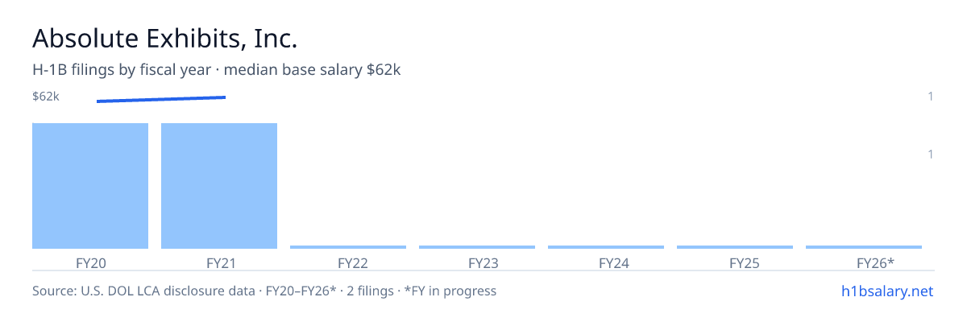Click the FY25 axis label
Image resolution: width=967 pixels, height=322 pixels.
click(735, 262)
